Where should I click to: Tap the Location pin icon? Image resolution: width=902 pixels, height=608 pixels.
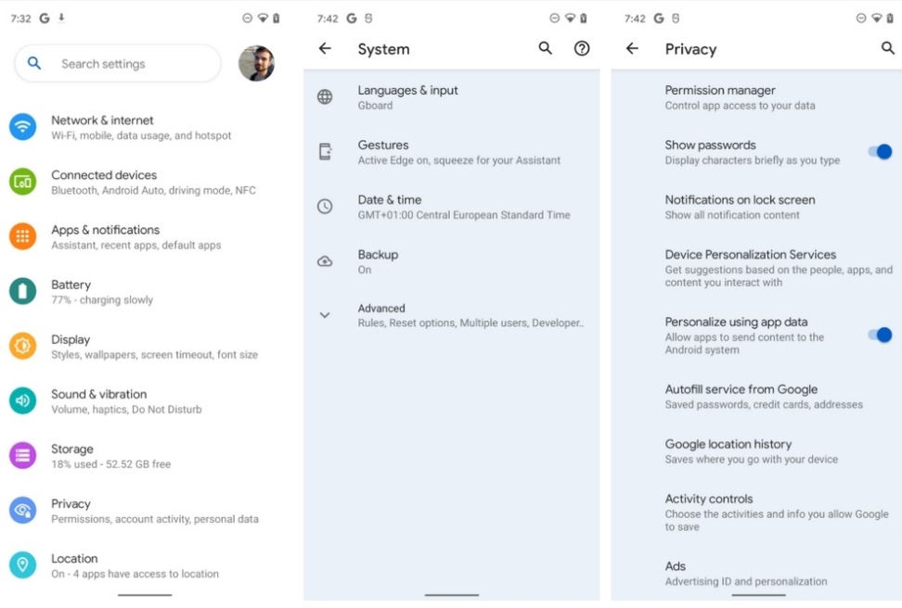pyautogui.click(x=22, y=564)
